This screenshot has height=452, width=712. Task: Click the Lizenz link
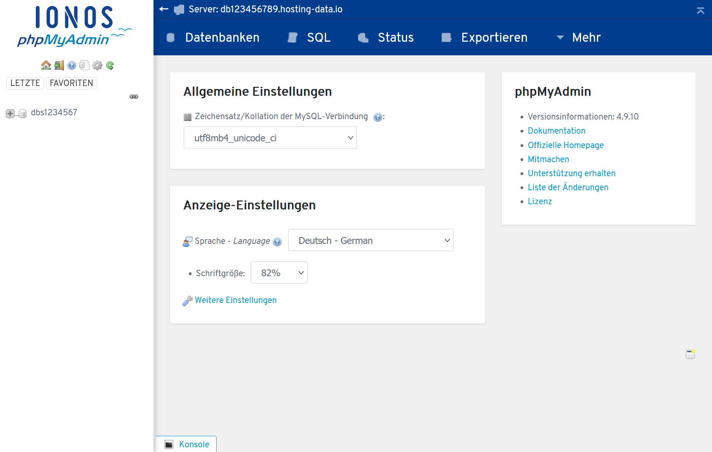point(540,201)
